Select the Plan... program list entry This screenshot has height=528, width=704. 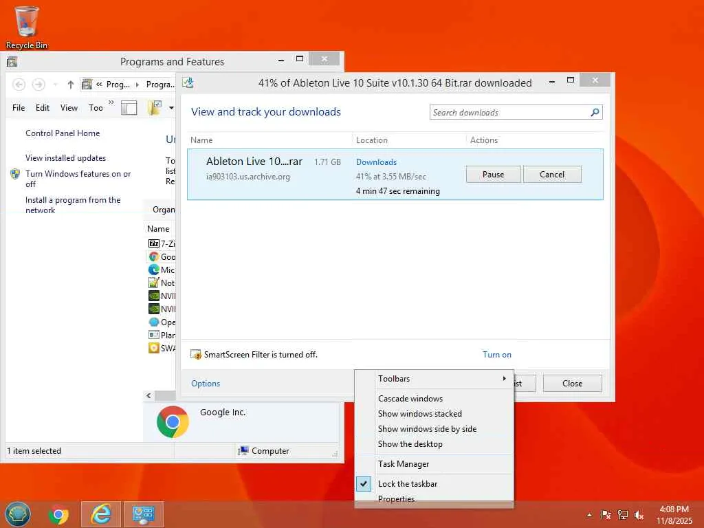coord(162,335)
